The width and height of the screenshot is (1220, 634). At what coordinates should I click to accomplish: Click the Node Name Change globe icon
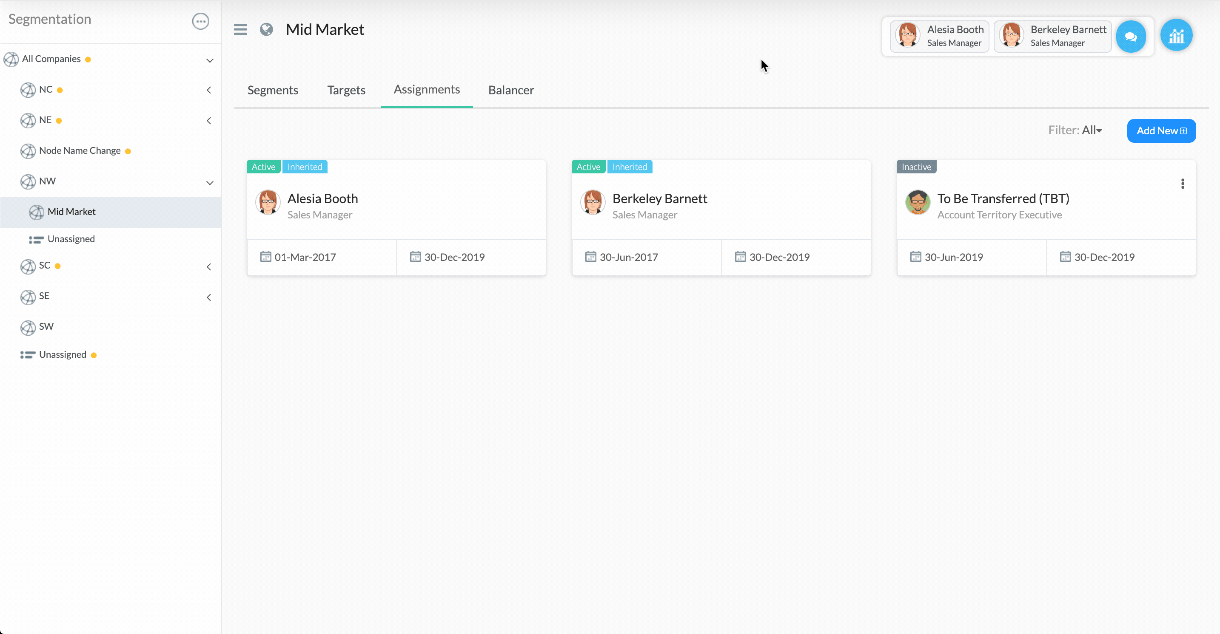coord(28,151)
